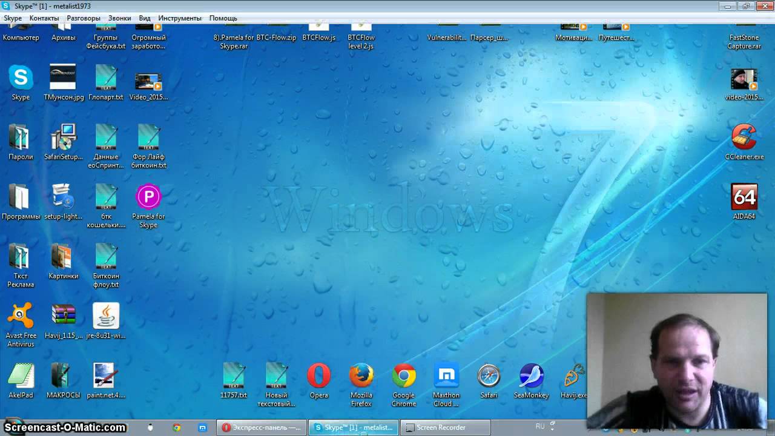Open the Havij_1.15 archive

pos(64,321)
